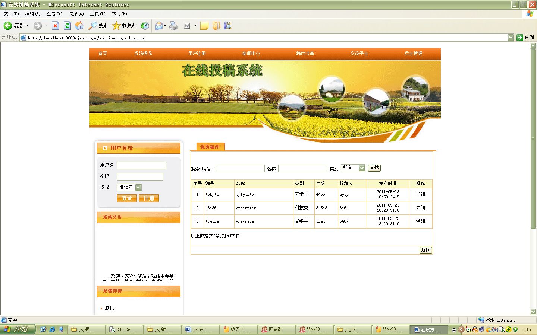Open the back button history dropdown arrow
This screenshot has width=537, height=335.
(x=27, y=26)
